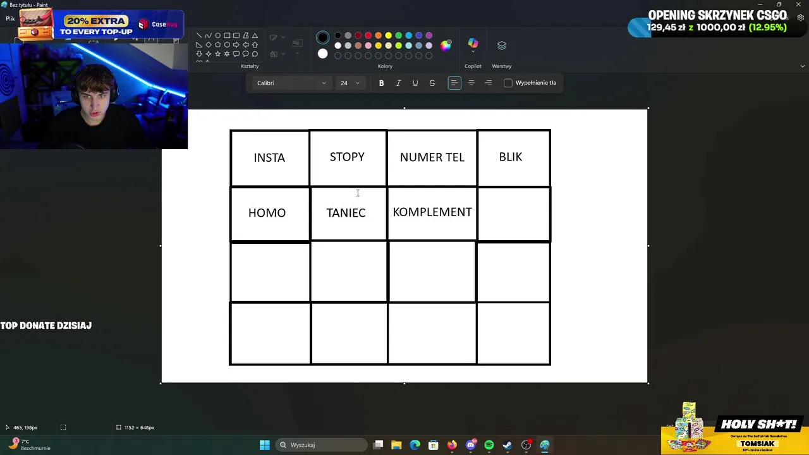The image size is (809, 455).
Task: Select the Six-point star shape
Action: [x=227, y=54]
